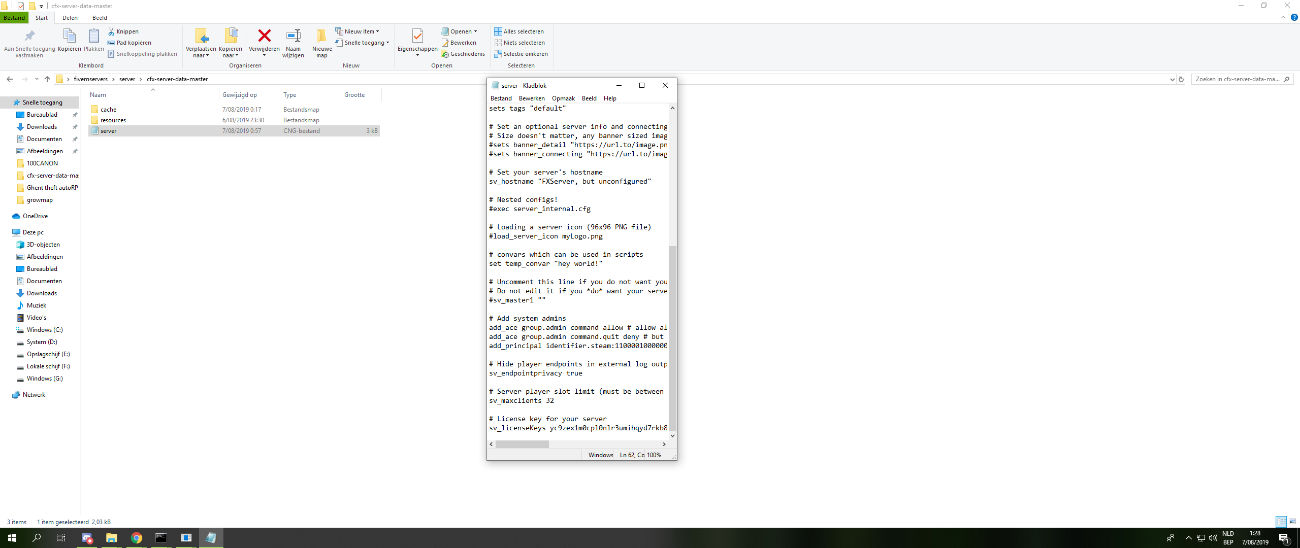Sort by the Gewijzigd op column header
The image size is (1300, 548).
[240, 95]
